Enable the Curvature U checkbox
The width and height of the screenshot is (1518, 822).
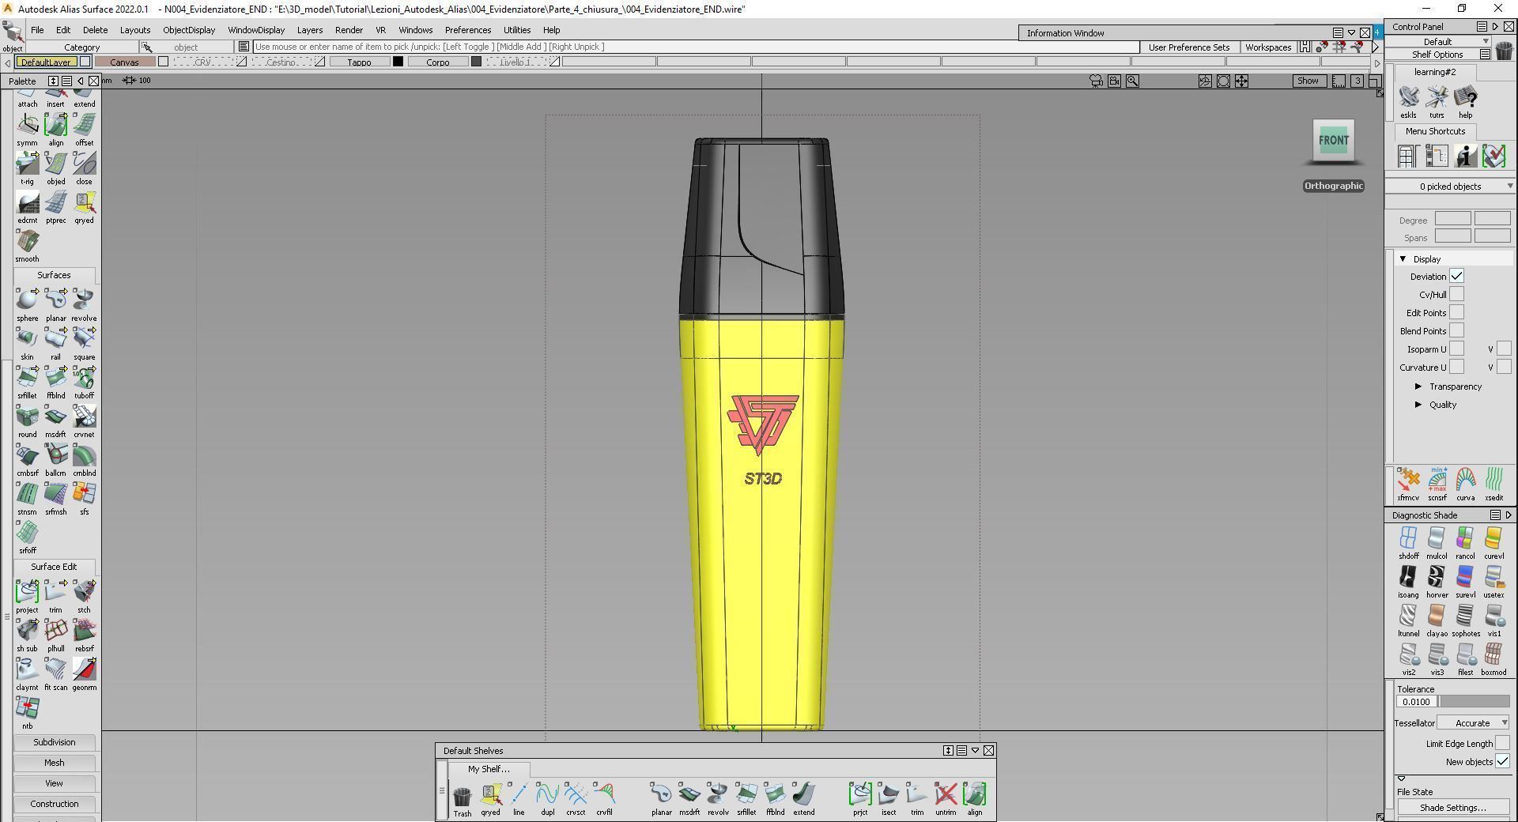point(1456,368)
